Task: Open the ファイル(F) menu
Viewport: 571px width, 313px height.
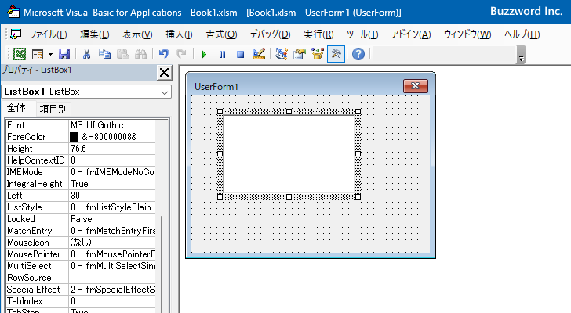Action: tap(48, 34)
